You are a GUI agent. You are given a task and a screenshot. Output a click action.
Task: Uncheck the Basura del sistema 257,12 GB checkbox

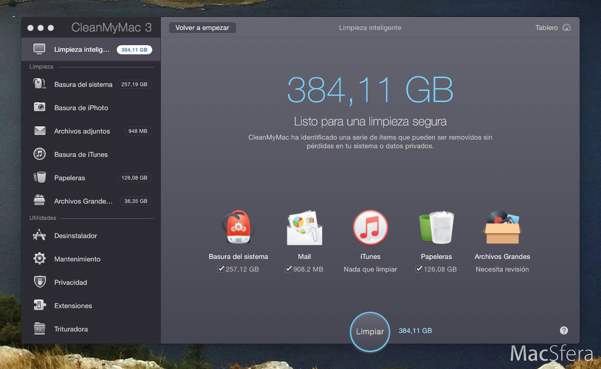tap(221, 269)
